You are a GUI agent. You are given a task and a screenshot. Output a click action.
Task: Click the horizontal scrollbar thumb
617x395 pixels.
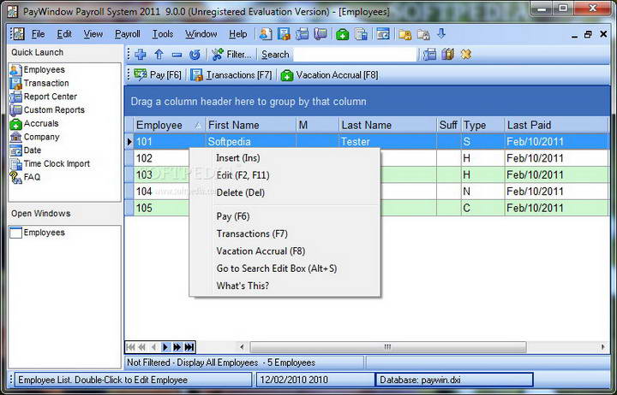click(x=388, y=347)
